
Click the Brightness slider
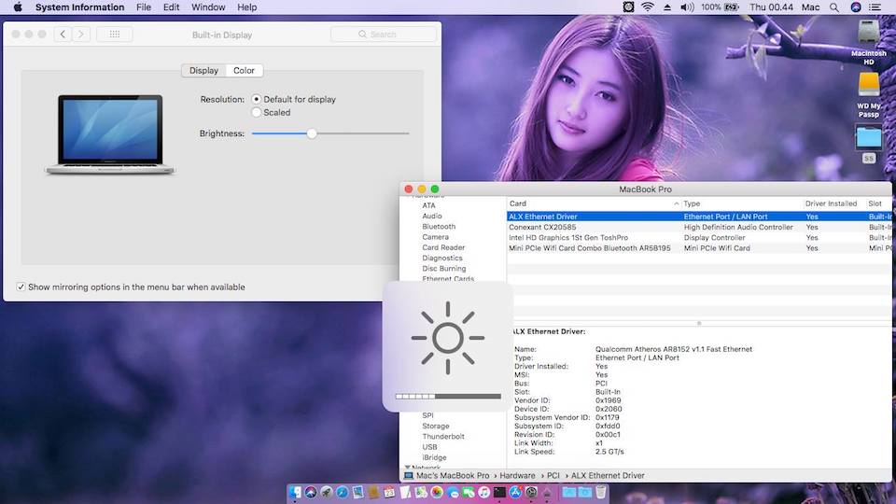click(x=312, y=133)
